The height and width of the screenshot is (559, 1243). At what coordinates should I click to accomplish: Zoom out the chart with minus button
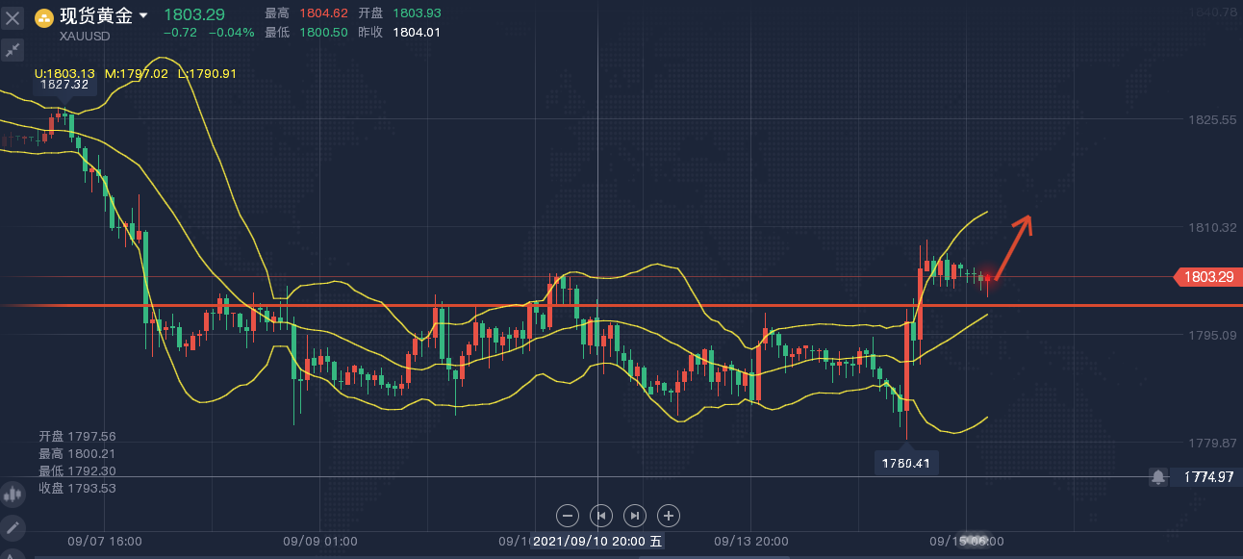(567, 515)
